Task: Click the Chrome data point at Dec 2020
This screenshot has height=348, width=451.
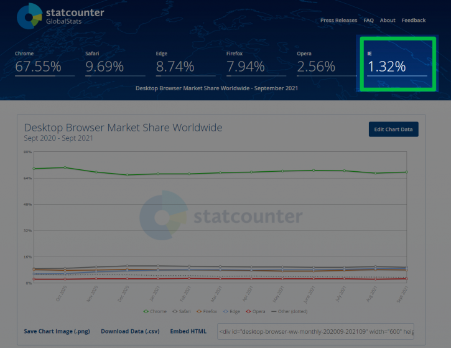Action: (127, 175)
